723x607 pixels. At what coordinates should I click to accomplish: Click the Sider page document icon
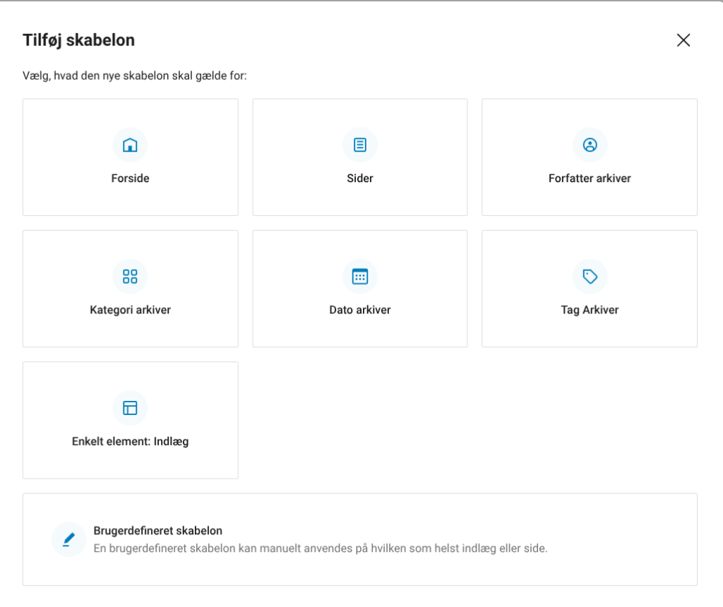point(360,145)
